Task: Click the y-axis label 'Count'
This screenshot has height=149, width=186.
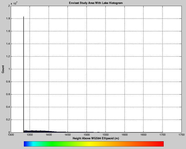Action: coord(3,69)
